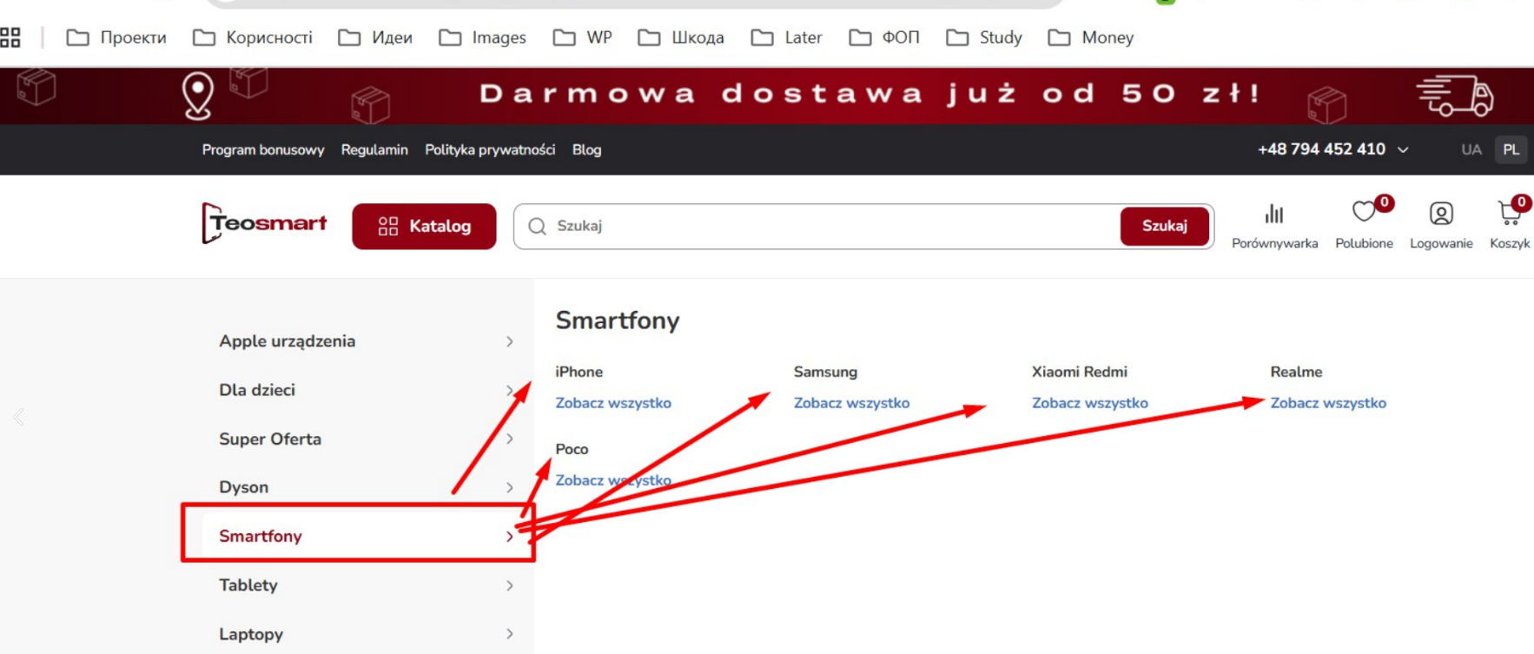Click the red Szukaj search button
Screen dimensions: 1534x654
pos(1164,226)
